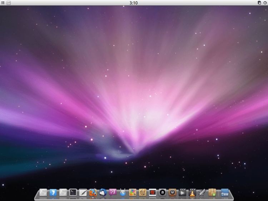
Task: Open the speaker music player app
Action: click(173, 193)
